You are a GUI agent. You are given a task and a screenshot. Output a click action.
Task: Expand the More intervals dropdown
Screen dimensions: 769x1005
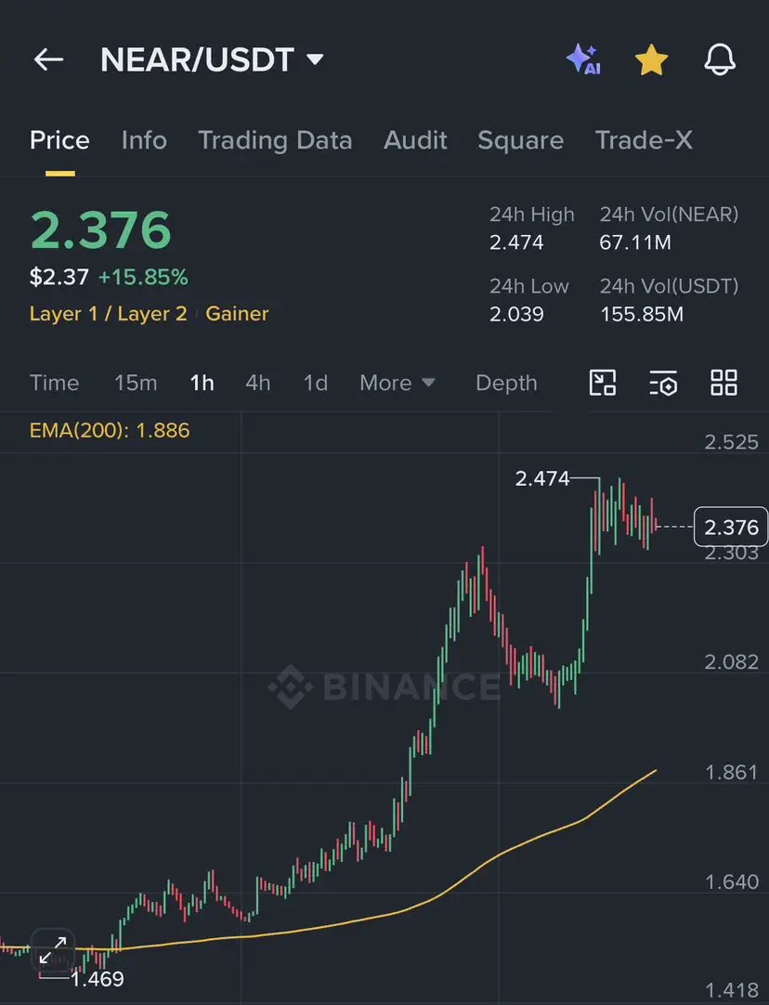click(x=398, y=383)
